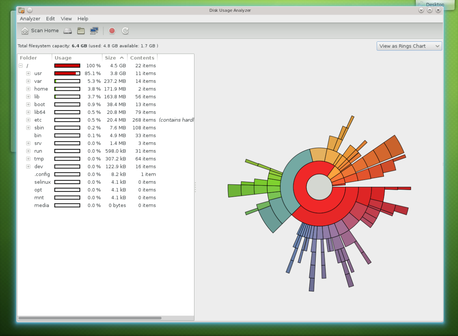Click the Scan Remote Folder network icon
The image size is (458, 336).
pos(94,31)
